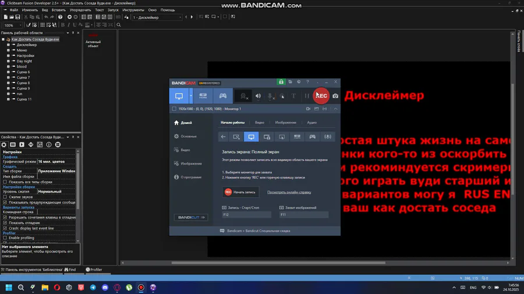Click F11 image capture hotkey field
The height and width of the screenshot is (294, 524).
pos(304,214)
